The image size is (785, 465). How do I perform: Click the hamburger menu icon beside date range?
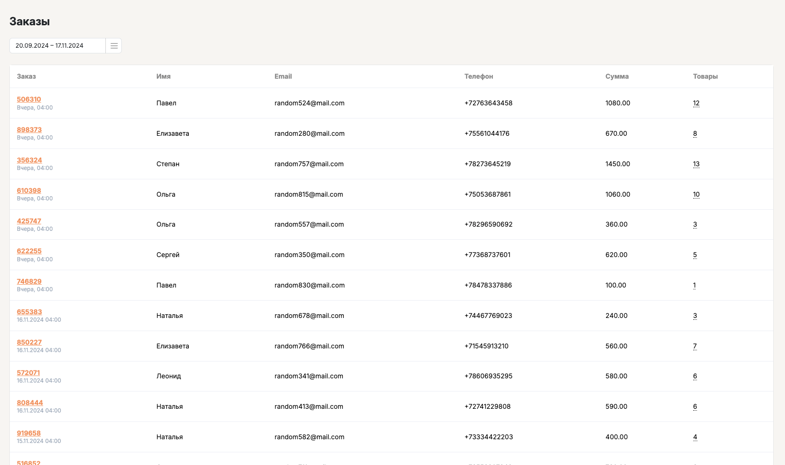(x=114, y=46)
